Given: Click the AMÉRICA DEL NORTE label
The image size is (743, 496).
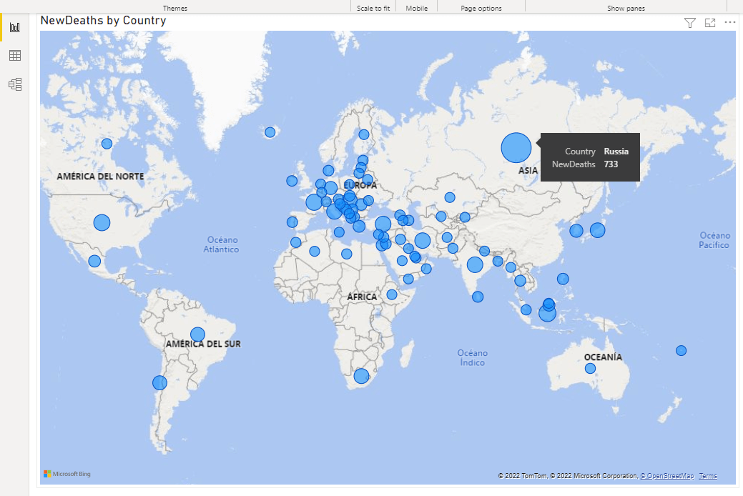Looking at the screenshot, I should click(x=100, y=177).
